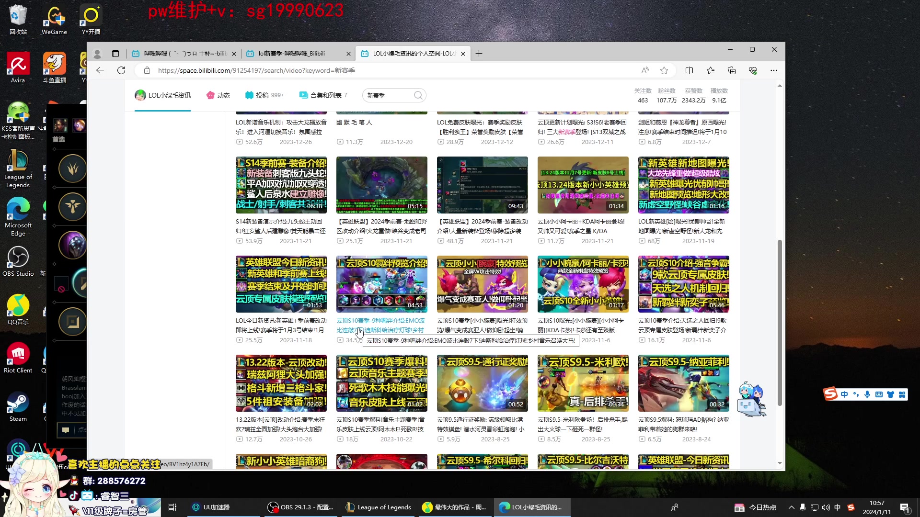Switch to League of Legends taskbar item

(x=379, y=507)
